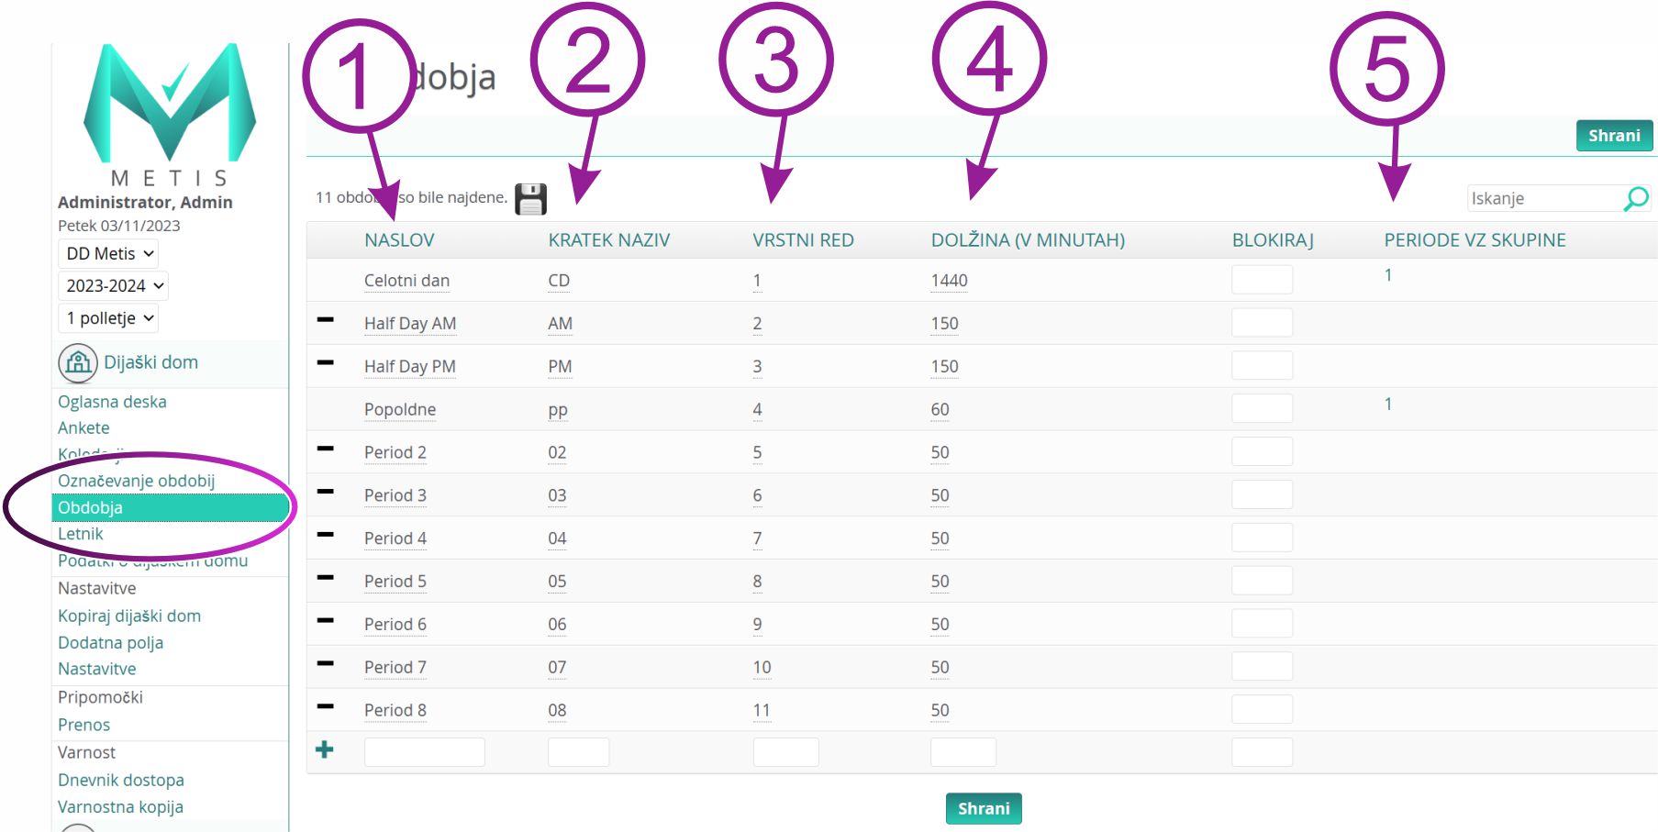The image size is (1658, 832).
Task: Click the green plus add icon
Action: click(x=325, y=750)
